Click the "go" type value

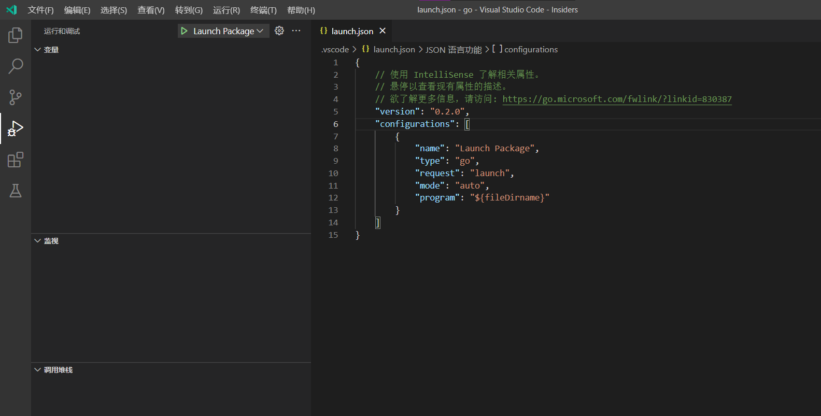(x=465, y=161)
